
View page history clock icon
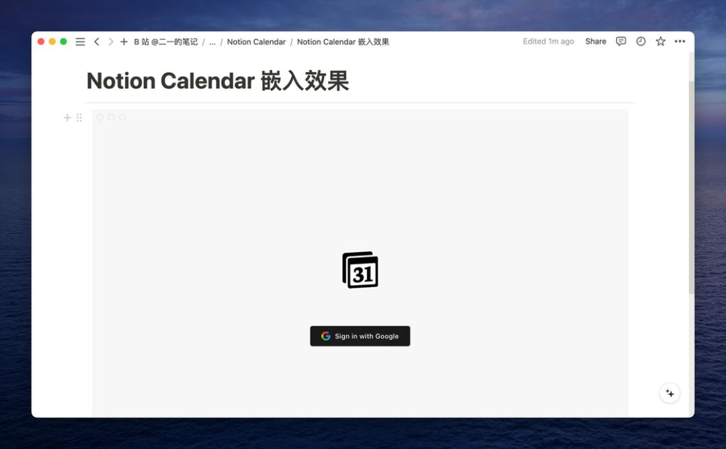pyautogui.click(x=641, y=41)
